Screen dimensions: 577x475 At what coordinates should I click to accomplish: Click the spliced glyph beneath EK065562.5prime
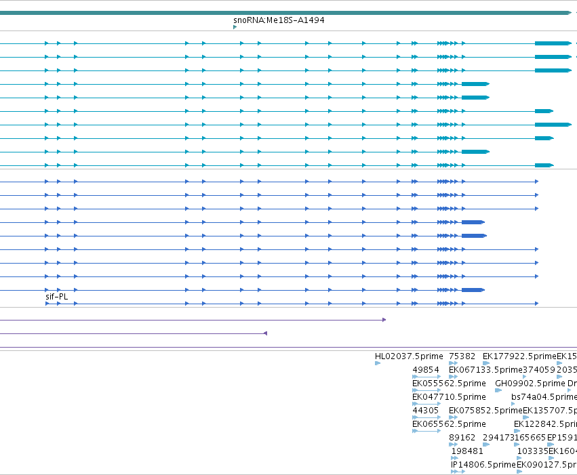pos(426,431)
